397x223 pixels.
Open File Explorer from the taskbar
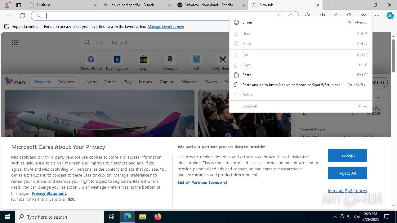tap(142, 217)
